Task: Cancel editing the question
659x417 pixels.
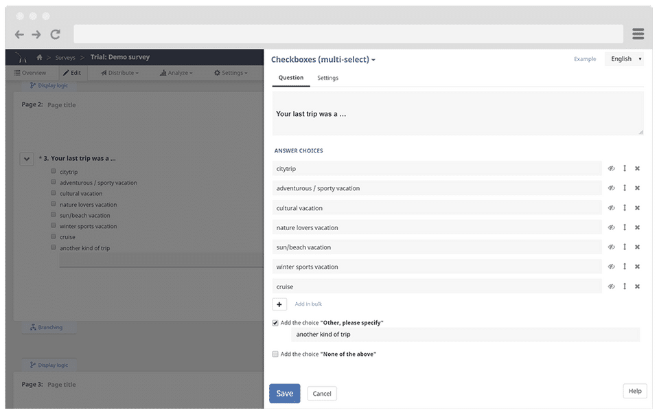Action: pos(322,394)
